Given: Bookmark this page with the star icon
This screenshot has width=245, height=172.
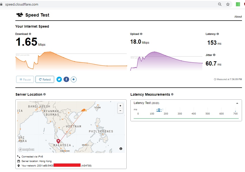Looking at the screenshot, I should pos(228,4).
